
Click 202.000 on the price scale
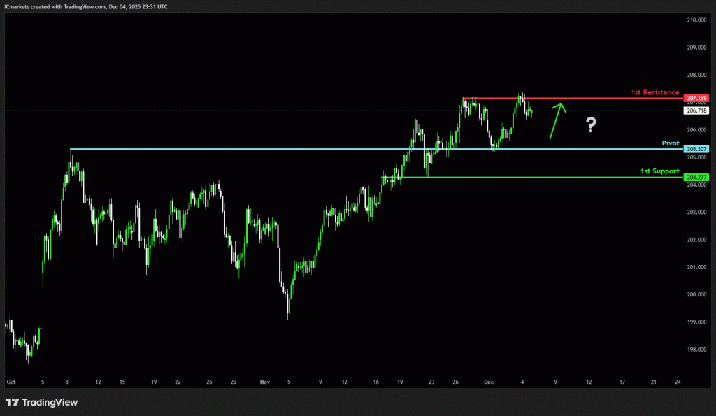pyautogui.click(x=696, y=240)
